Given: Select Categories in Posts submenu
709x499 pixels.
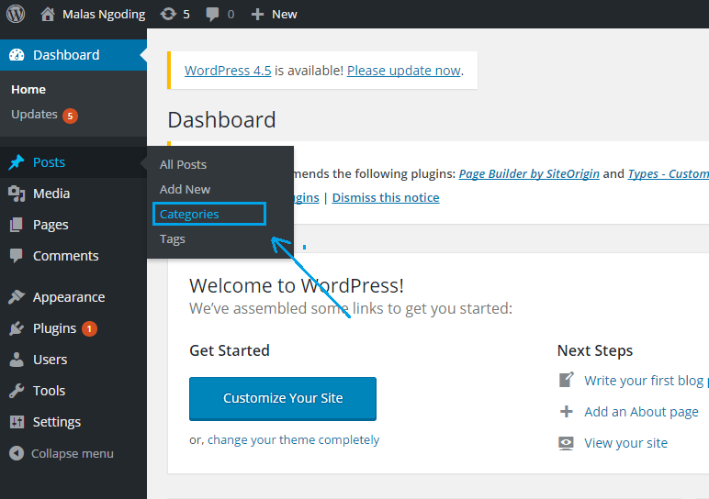Looking at the screenshot, I should (x=189, y=214).
